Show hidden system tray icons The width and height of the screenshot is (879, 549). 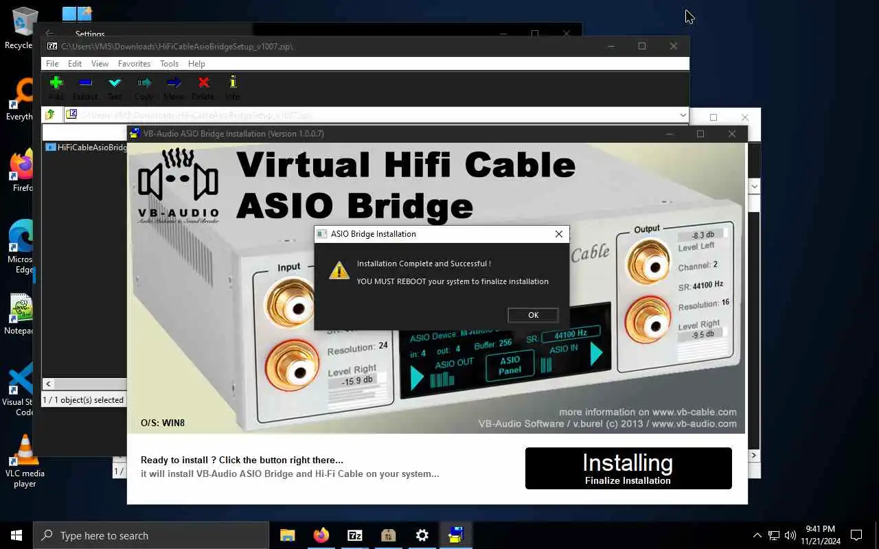[x=757, y=535]
